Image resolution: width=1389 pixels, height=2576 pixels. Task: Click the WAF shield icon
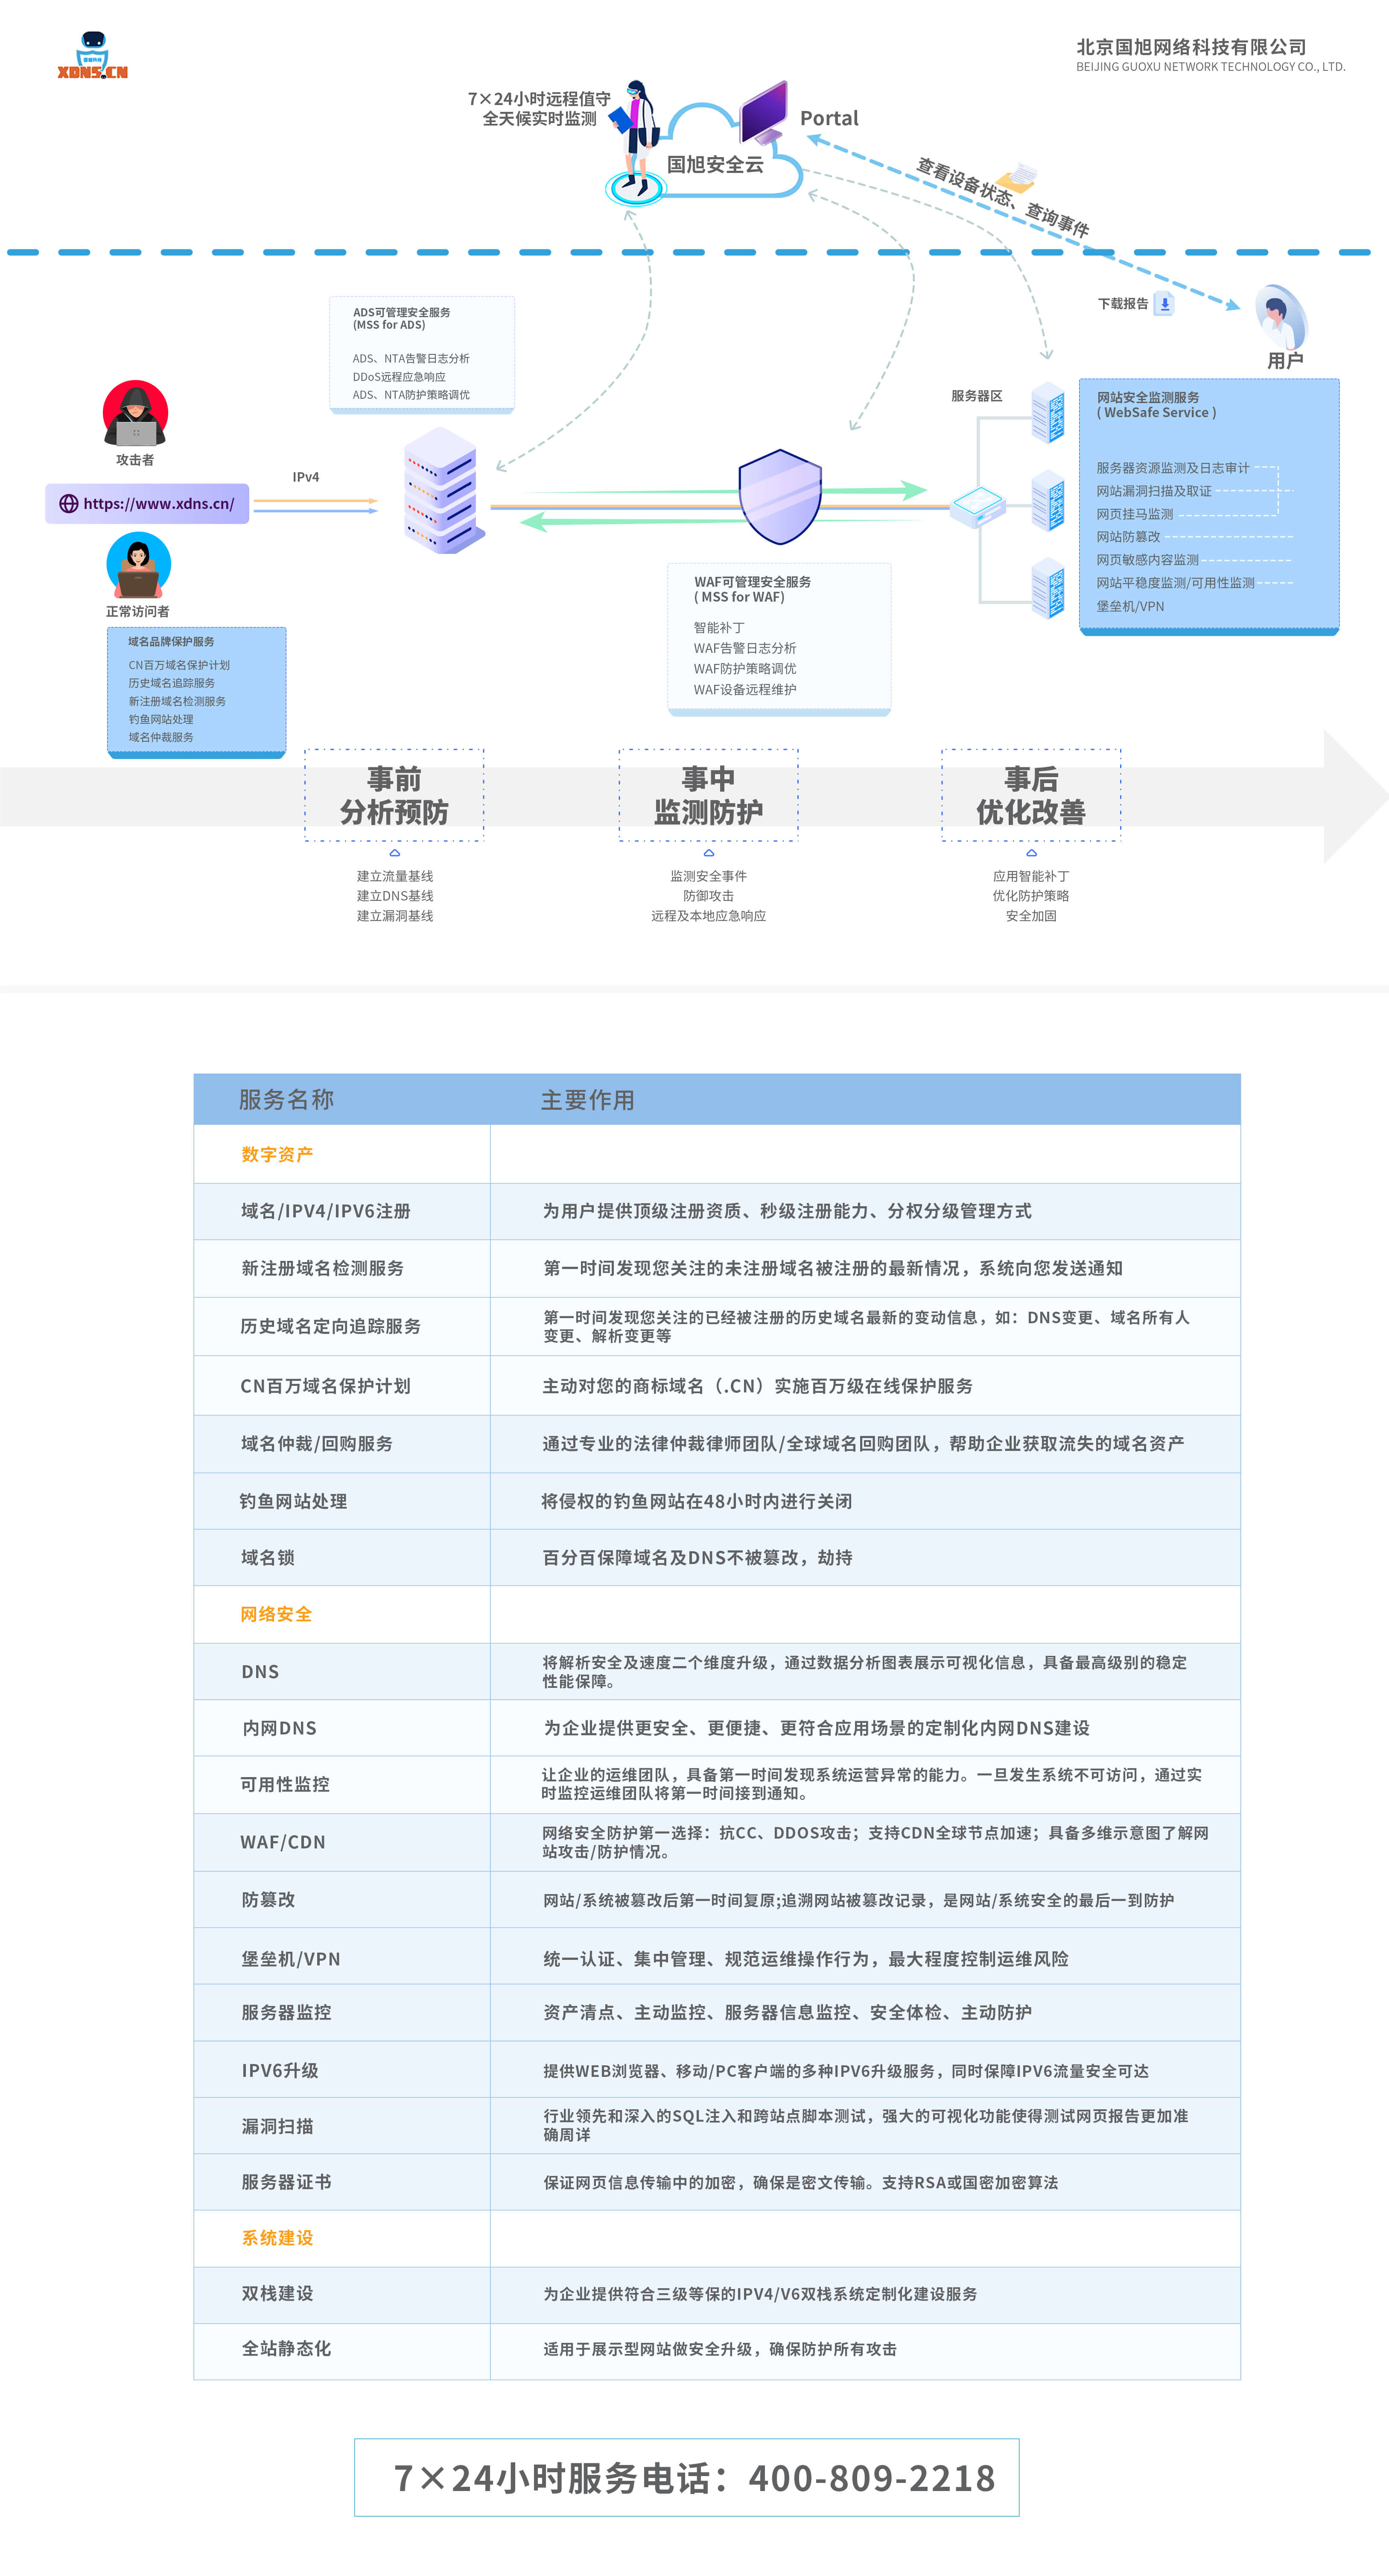pyautogui.click(x=779, y=497)
